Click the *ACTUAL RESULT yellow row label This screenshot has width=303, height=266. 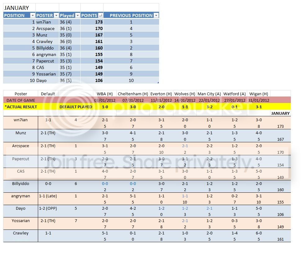pyautogui.click(x=21, y=107)
